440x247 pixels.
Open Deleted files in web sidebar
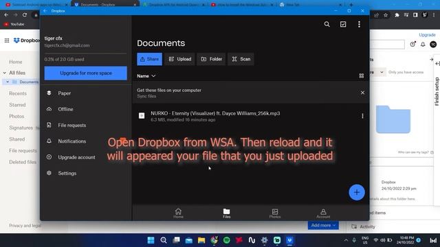click(x=23, y=162)
